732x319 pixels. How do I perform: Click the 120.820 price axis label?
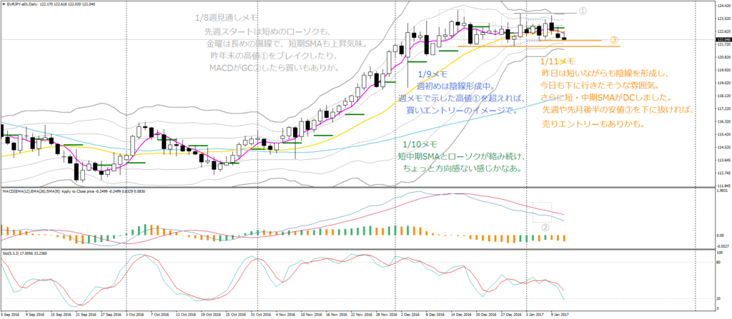pyautogui.click(x=723, y=57)
